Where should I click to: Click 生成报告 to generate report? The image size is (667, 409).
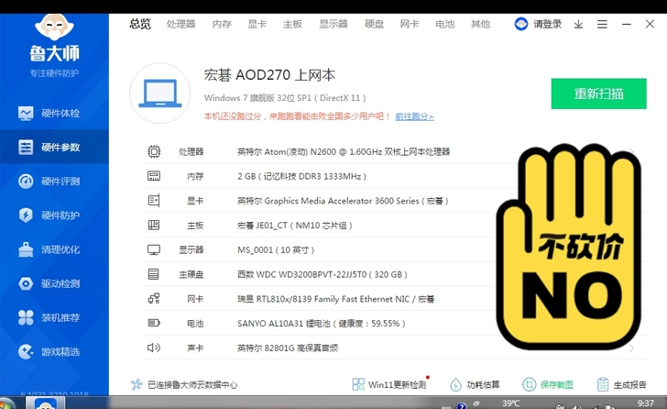click(x=622, y=385)
